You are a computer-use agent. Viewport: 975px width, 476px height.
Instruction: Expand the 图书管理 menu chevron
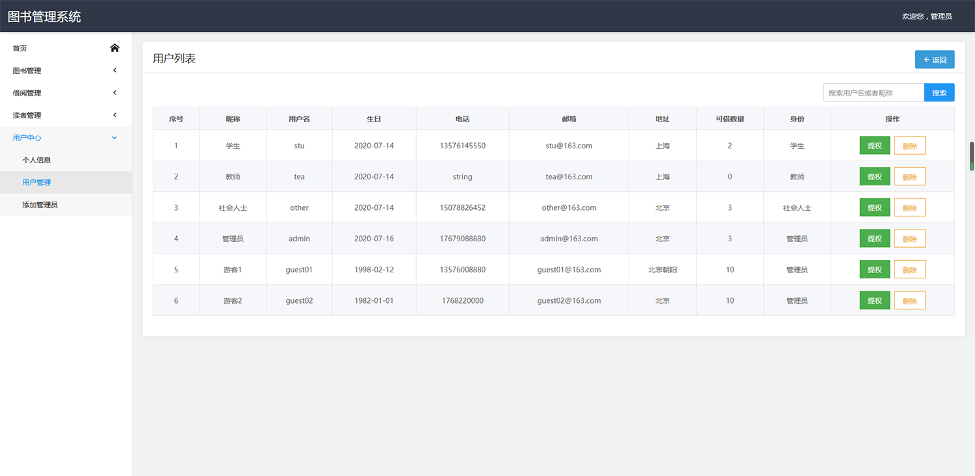[114, 70]
